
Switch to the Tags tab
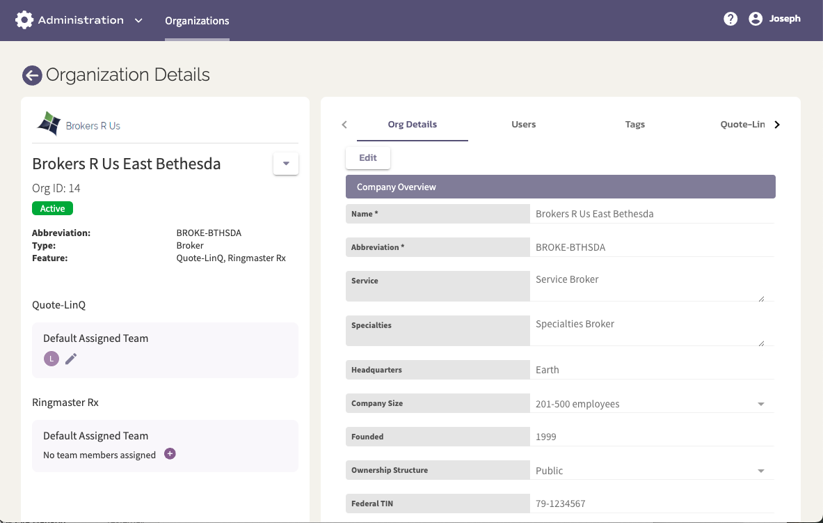pyautogui.click(x=634, y=125)
